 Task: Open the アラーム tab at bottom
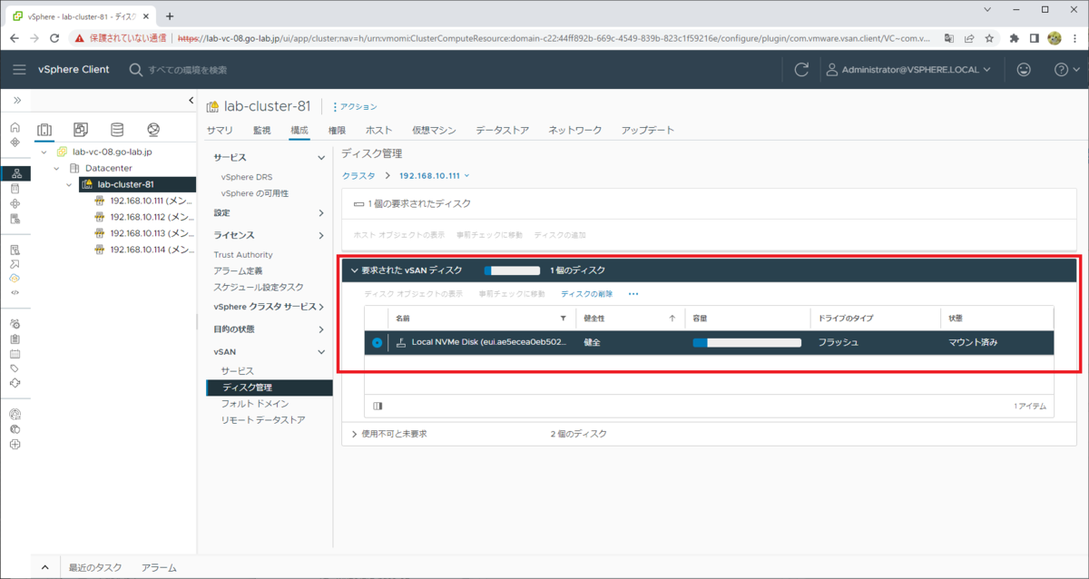[x=159, y=567]
